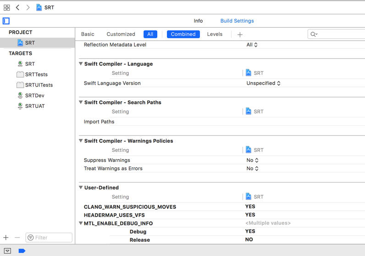This screenshot has width=365, height=256.
Task: Collapse Swift Compiler - Language section
Action: pos(81,64)
